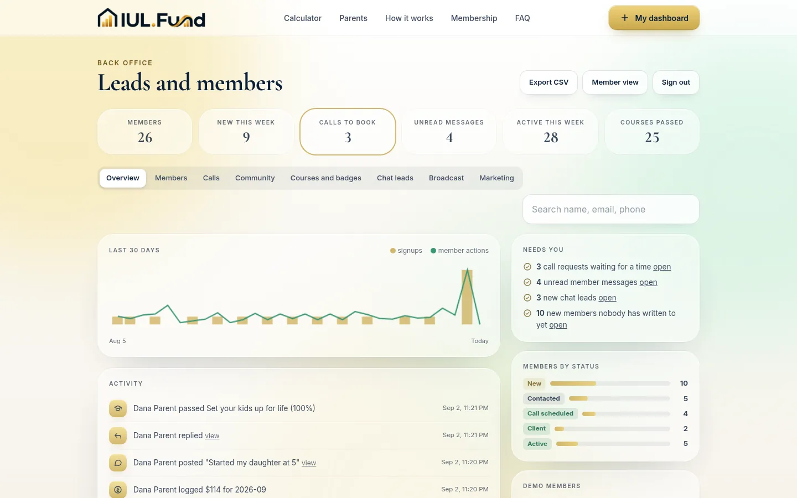
Task: Open the Marketing tab
Action: pyautogui.click(x=496, y=178)
